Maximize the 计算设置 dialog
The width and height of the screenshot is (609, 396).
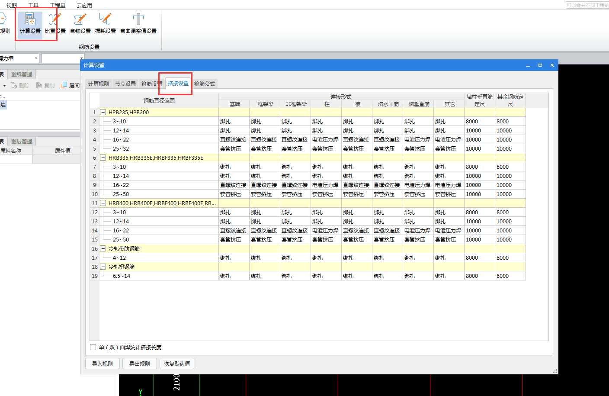pos(540,65)
